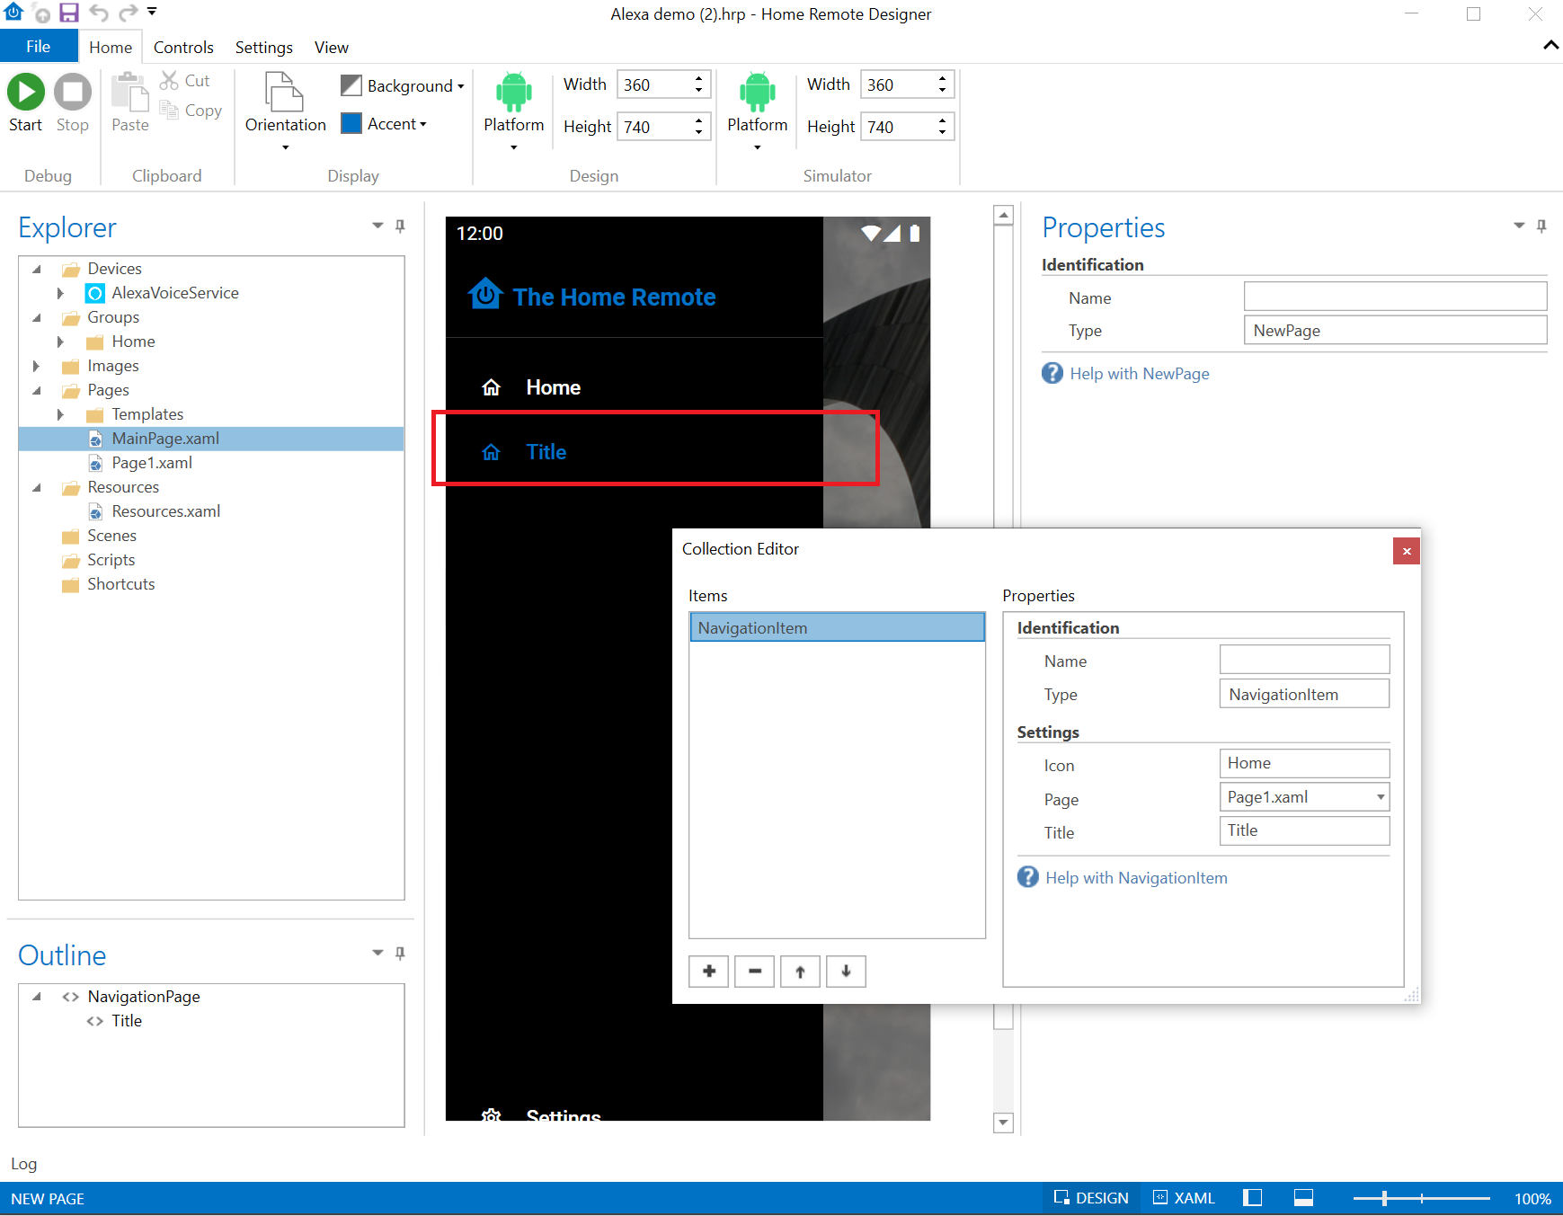The height and width of the screenshot is (1216, 1563).
Task: Open the File menu
Action: [39, 47]
